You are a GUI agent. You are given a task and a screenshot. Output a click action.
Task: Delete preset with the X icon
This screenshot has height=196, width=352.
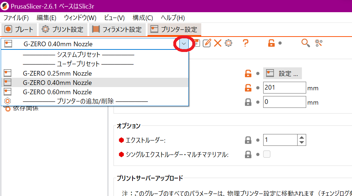pos(217,43)
